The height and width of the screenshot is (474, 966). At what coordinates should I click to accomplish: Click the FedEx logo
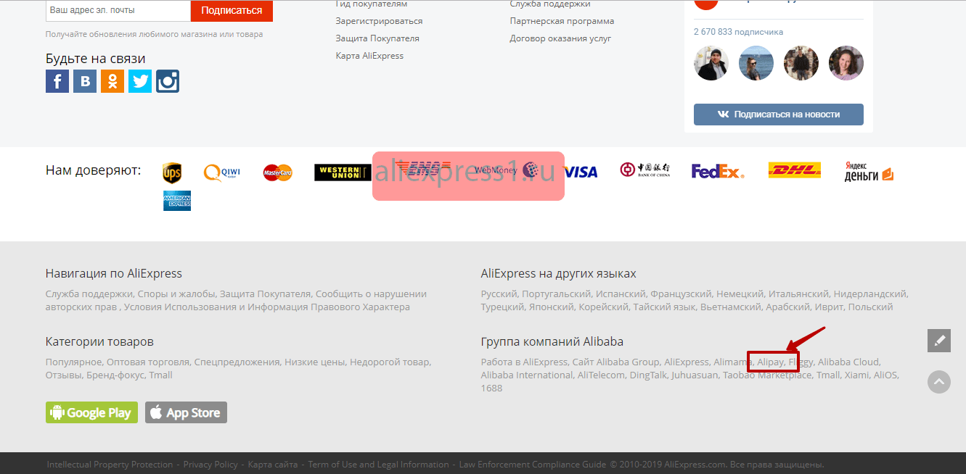point(718,172)
